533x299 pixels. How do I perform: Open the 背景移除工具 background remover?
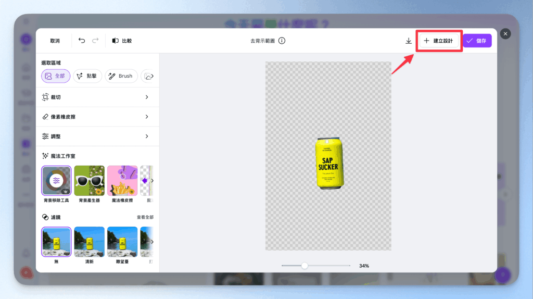point(56,180)
